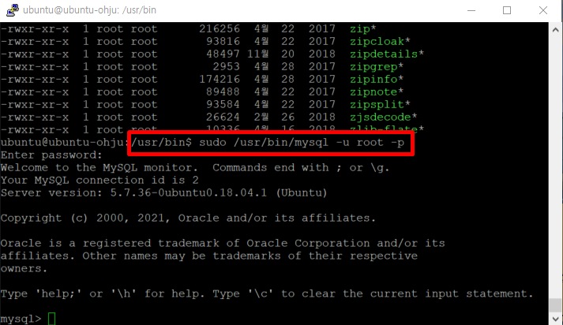Click the vertical scrollbar thumb
The height and width of the screenshot is (325, 563).
(x=555, y=305)
